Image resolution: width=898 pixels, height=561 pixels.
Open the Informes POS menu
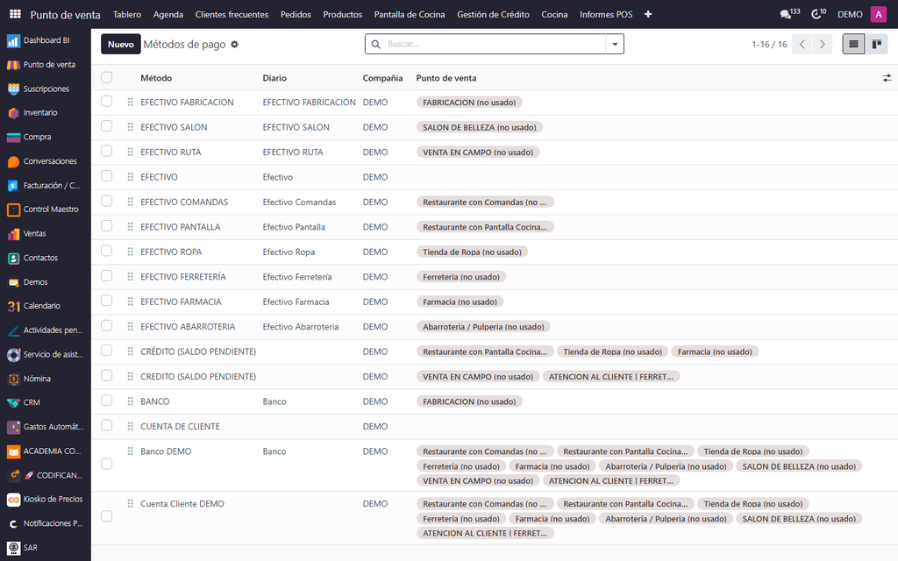(606, 14)
